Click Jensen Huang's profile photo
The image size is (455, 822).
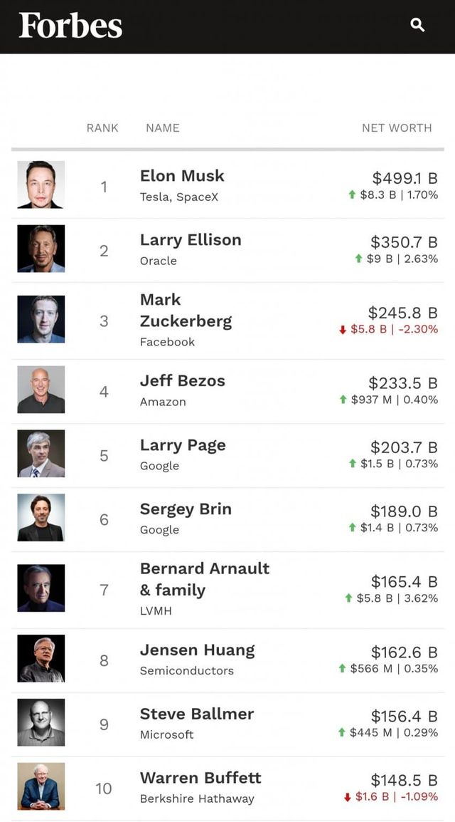pyautogui.click(x=41, y=659)
